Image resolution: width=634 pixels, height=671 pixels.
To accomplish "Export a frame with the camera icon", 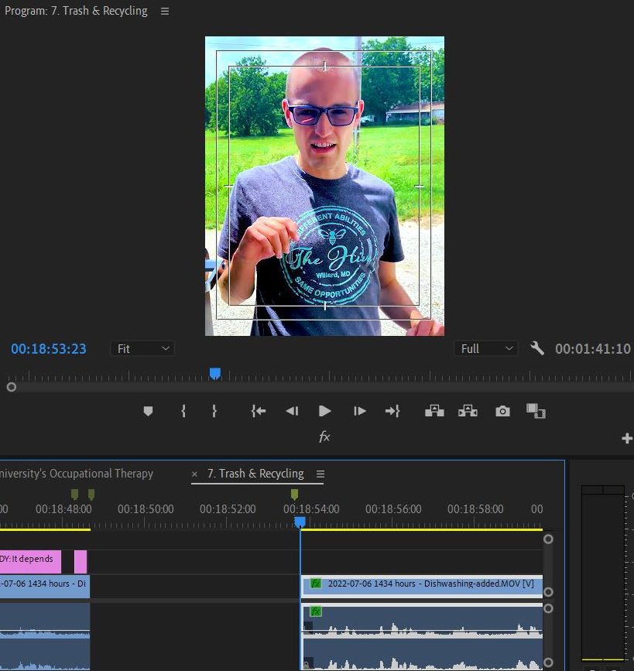I will [502, 411].
